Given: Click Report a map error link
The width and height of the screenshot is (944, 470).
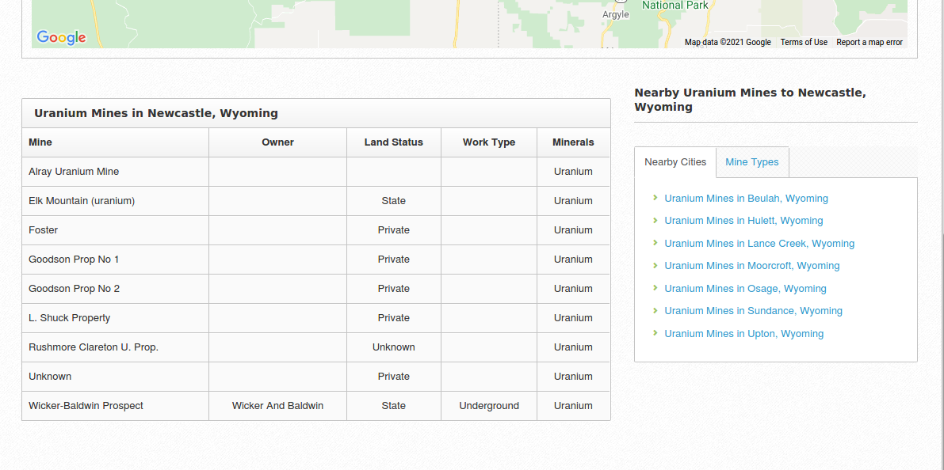Looking at the screenshot, I should (869, 42).
